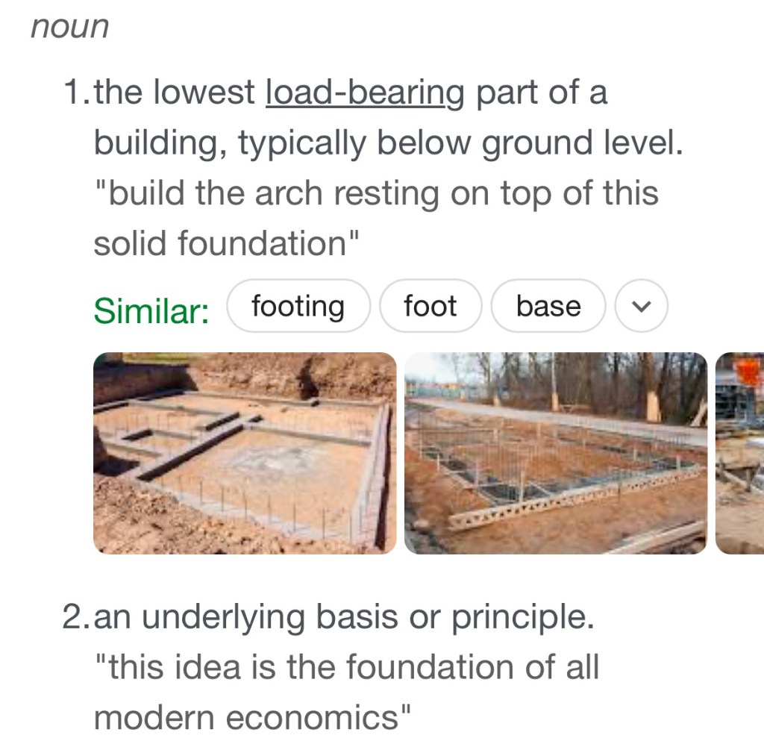Click the list number "2." marker
The image size is (764, 750).
click(78, 618)
